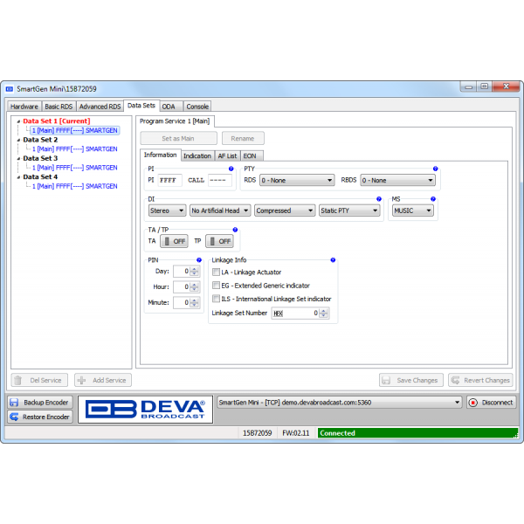Click the TA / TP help icon

pos(235,230)
